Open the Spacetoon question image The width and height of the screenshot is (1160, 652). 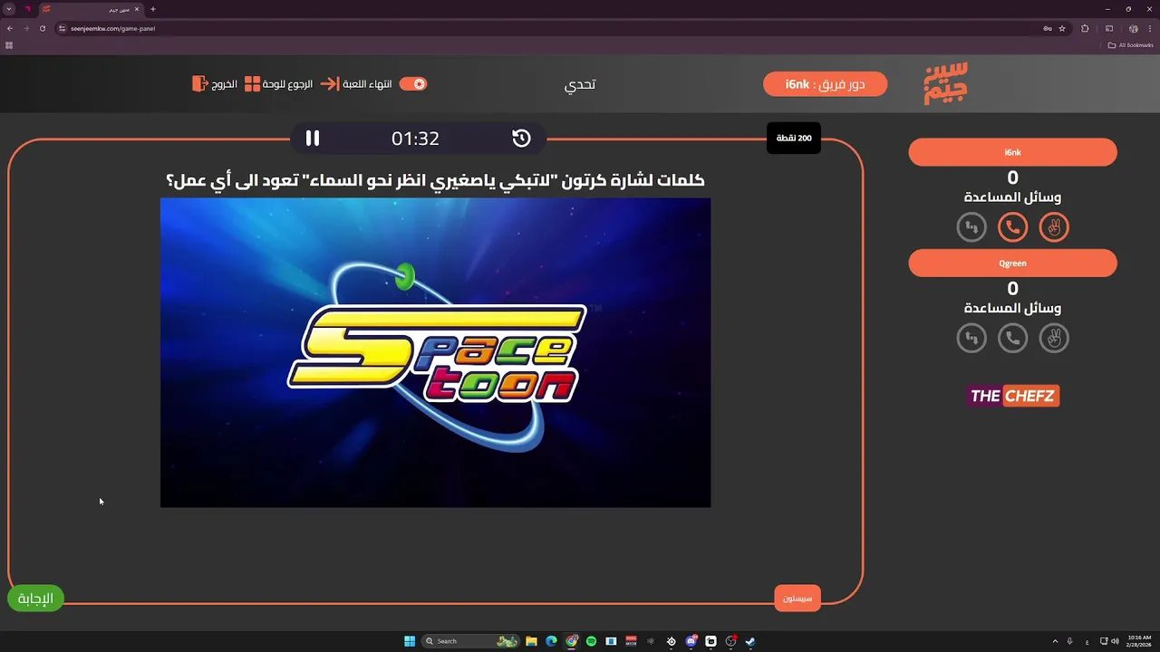(x=435, y=352)
